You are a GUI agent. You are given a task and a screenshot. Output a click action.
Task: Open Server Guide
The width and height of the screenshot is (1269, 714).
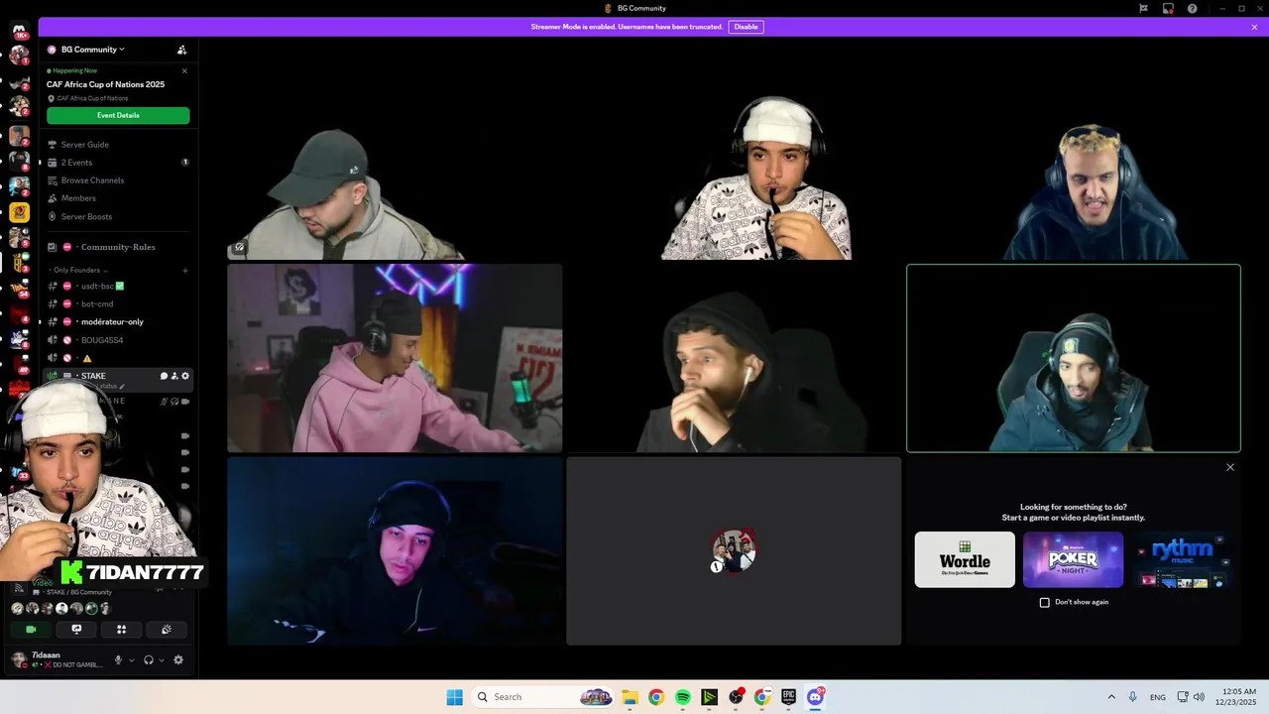point(118,145)
